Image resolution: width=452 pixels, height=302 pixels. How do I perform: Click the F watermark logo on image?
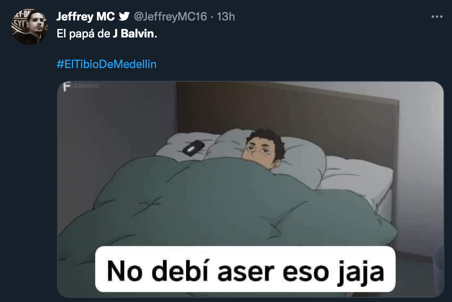67,86
